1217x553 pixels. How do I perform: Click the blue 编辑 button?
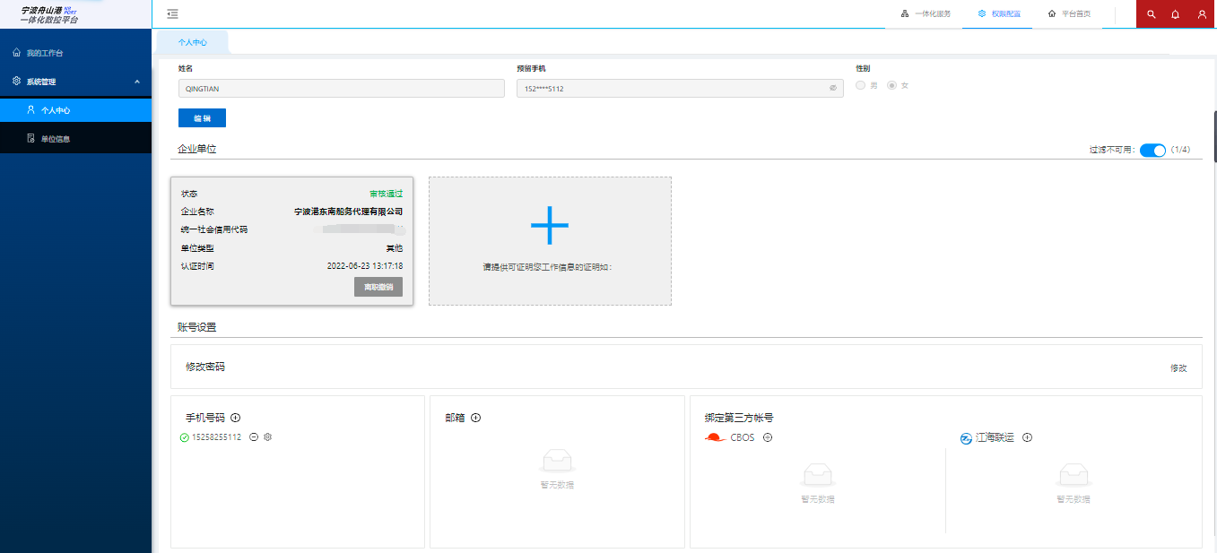[x=203, y=118]
